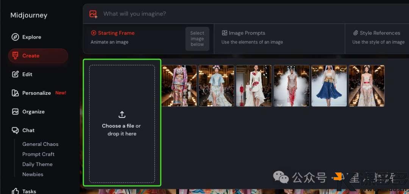Click the Tasks thumbs-up icon

click(15, 191)
